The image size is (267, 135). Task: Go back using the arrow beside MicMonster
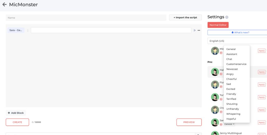(x=5, y=5)
